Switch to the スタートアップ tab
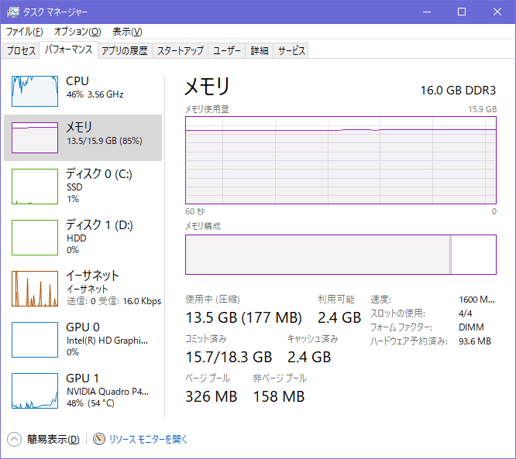The image size is (516, 459). (181, 51)
